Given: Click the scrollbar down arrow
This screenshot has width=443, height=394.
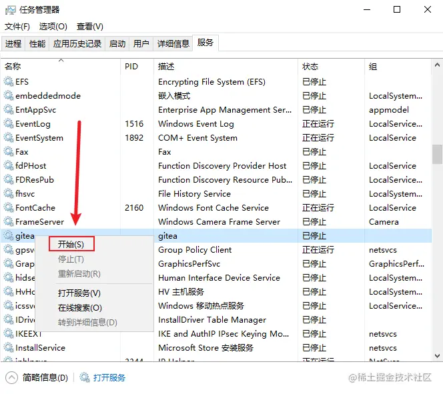Looking at the screenshot, I should click(437, 355).
